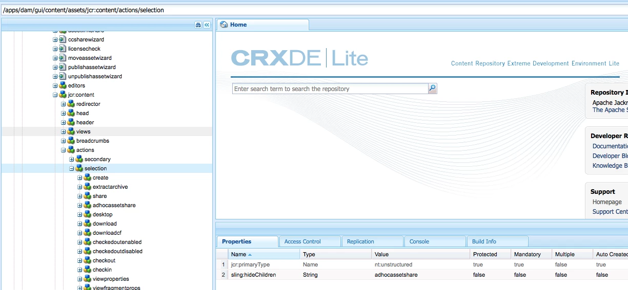The height and width of the screenshot is (290, 628).
Task: Click the breadcrumbs node icon
Action: 71,141
